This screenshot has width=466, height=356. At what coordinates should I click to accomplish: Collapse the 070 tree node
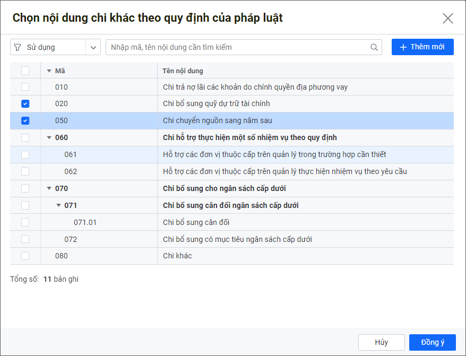(49, 188)
